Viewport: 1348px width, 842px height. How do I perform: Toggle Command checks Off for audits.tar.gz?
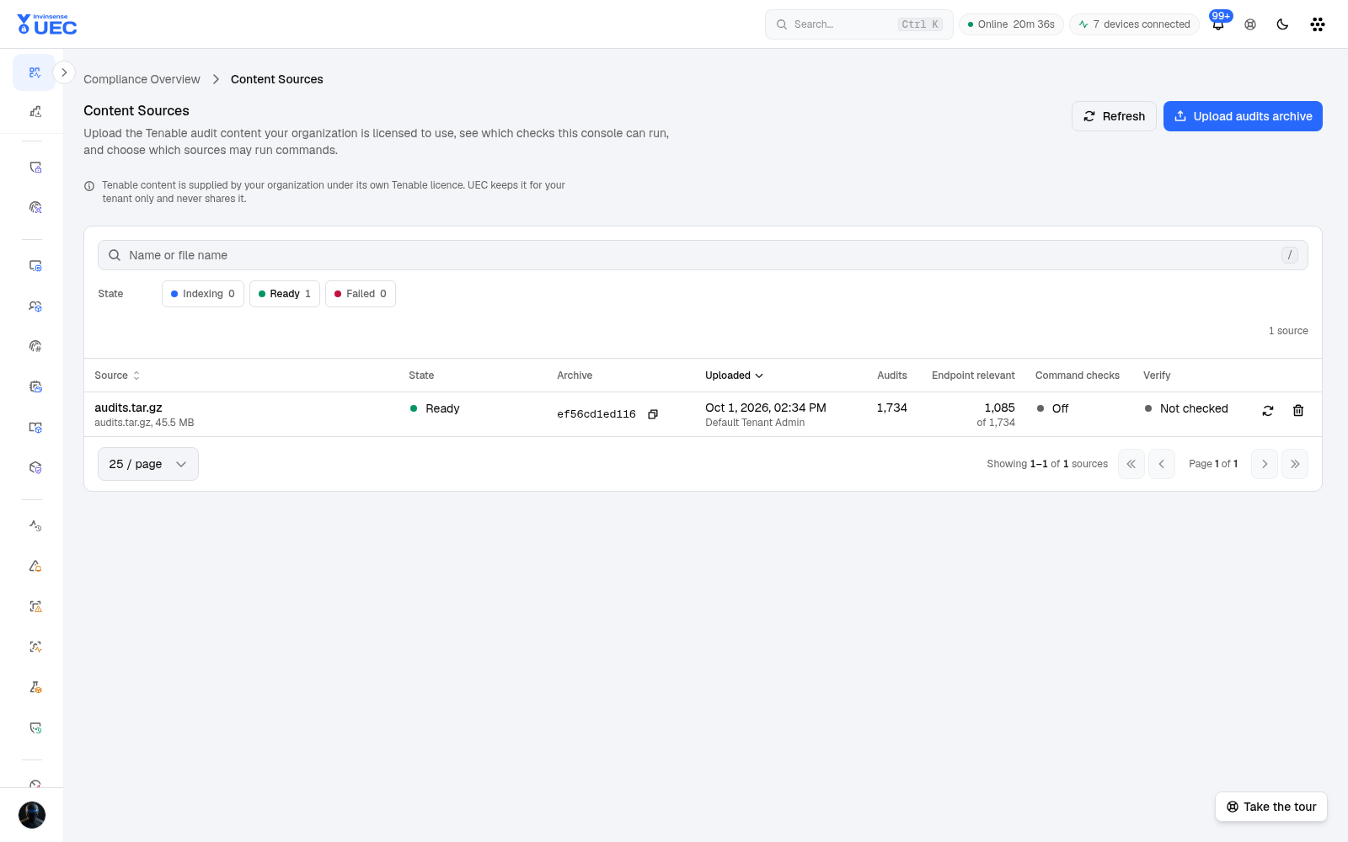(1053, 408)
